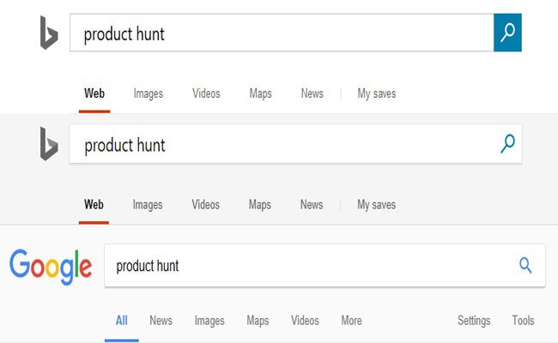Viewport: 558px width, 343px height.
Task: Open Google Settings menu
Action: pyautogui.click(x=474, y=321)
